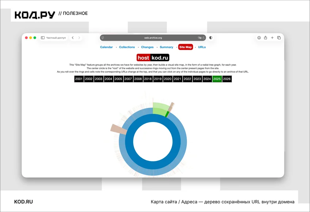Open the privacy shield report icon

211,38
